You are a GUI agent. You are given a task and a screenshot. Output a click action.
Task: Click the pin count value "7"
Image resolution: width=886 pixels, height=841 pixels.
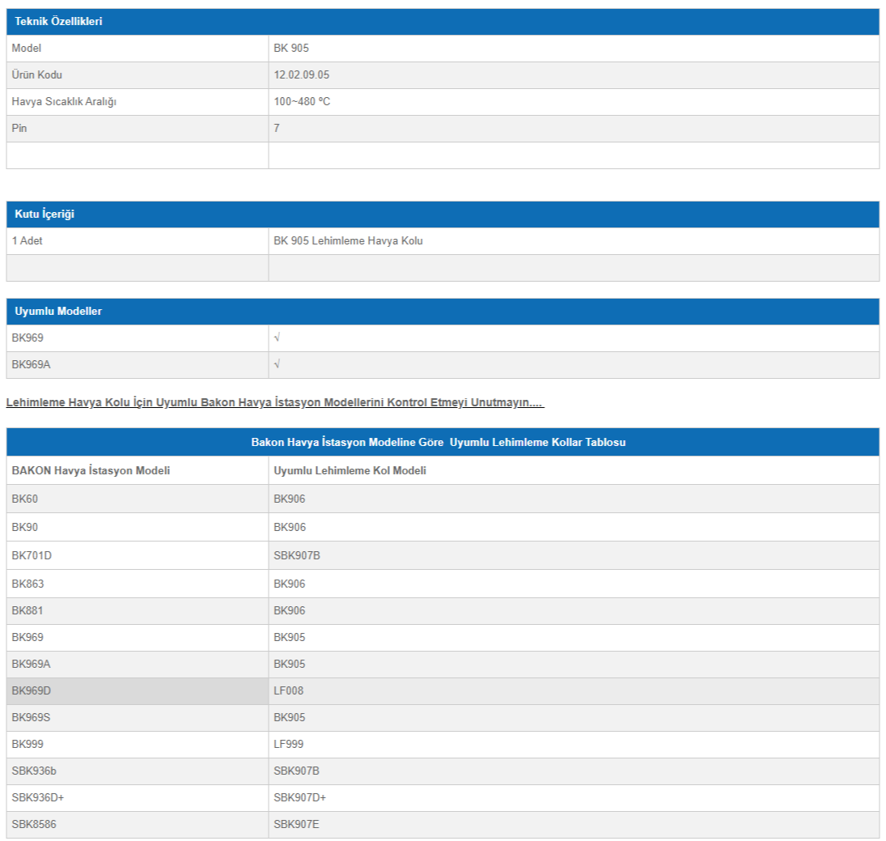click(276, 129)
